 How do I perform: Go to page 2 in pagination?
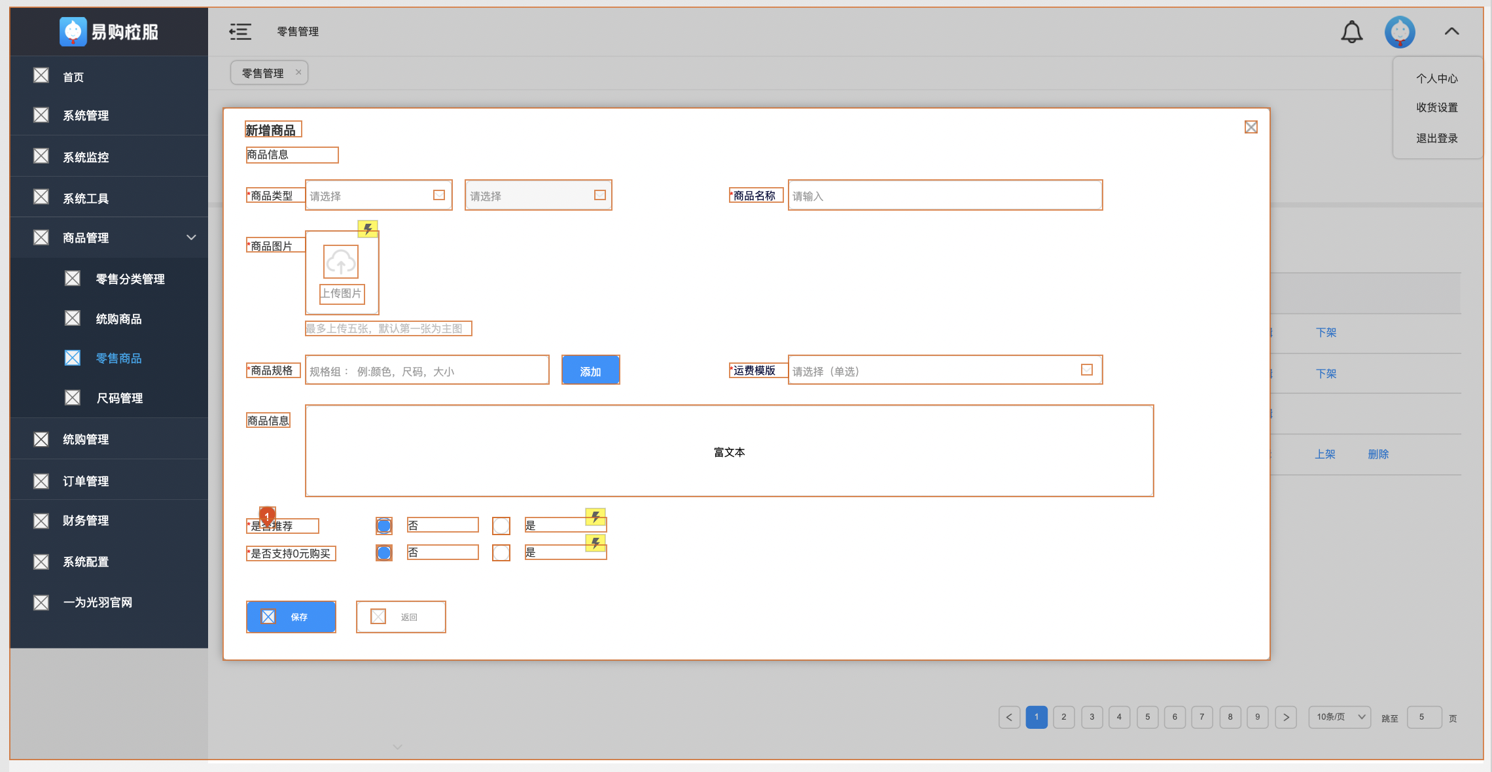click(1064, 717)
